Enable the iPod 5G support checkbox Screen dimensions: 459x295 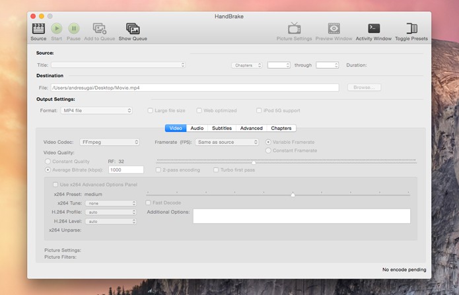(x=259, y=110)
